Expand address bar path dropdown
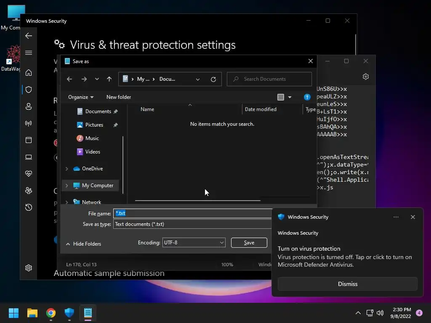The height and width of the screenshot is (323, 431). pos(198,79)
